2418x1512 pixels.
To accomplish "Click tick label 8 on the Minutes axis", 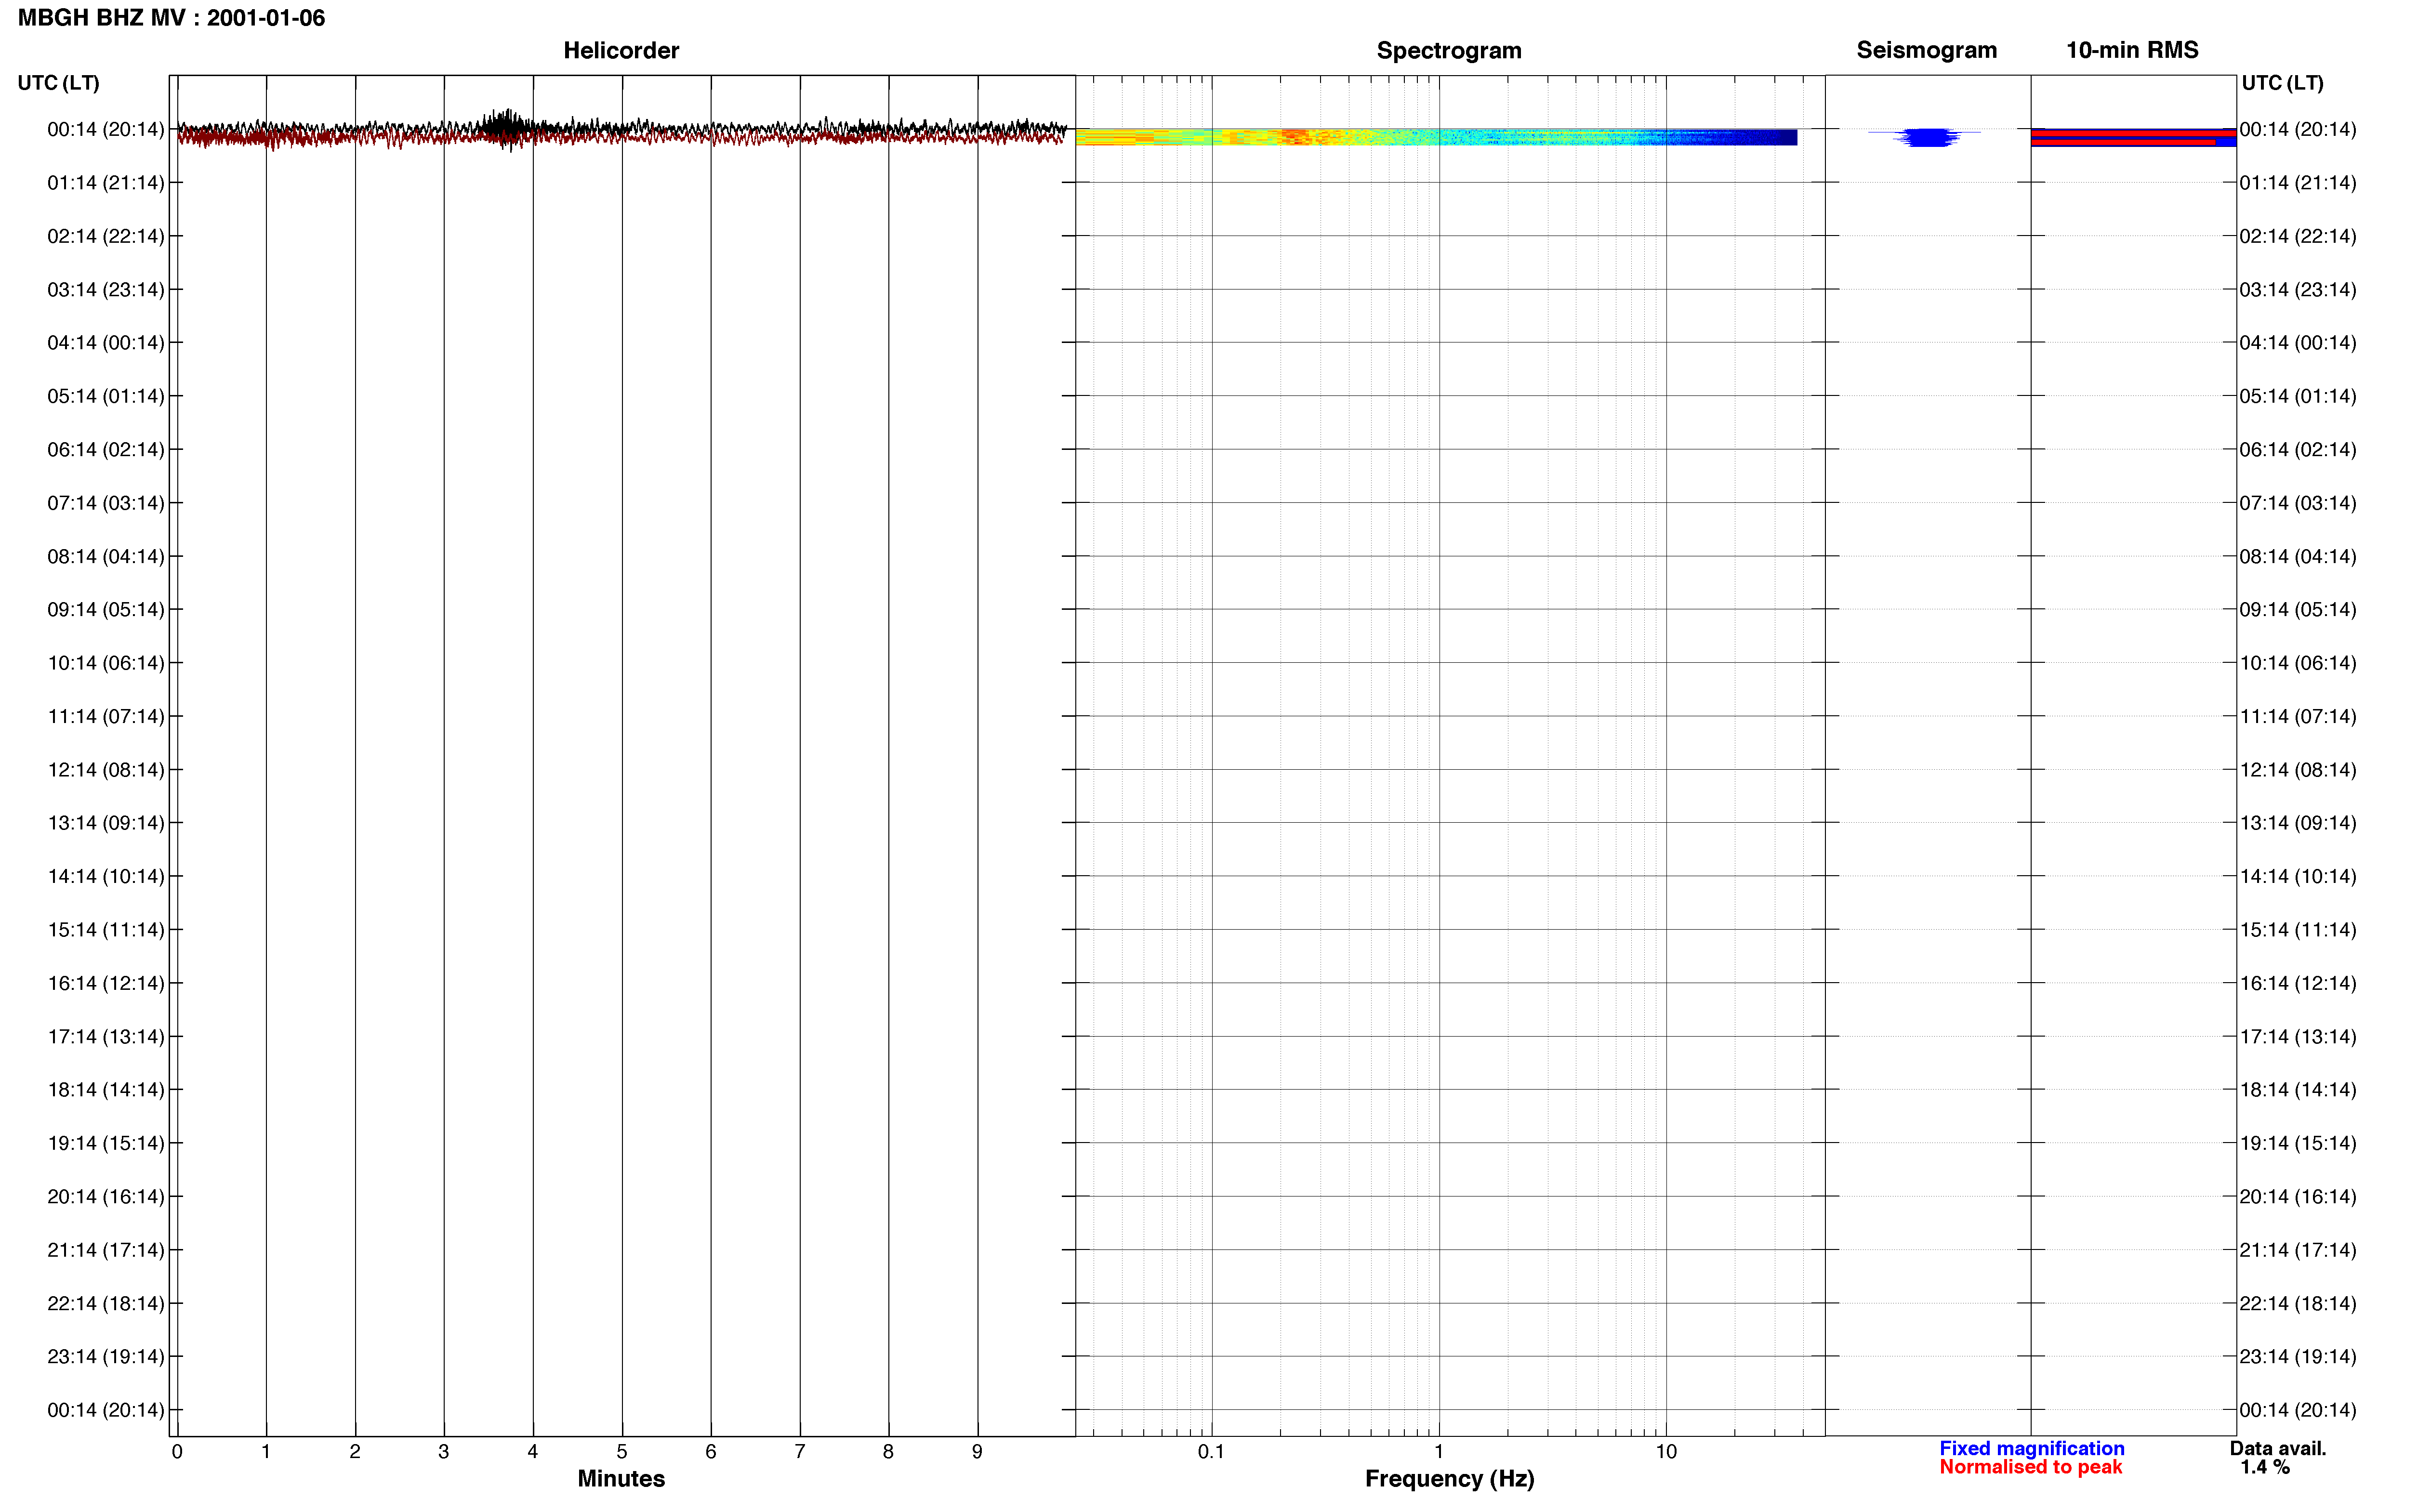I will pyautogui.click(x=888, y=1452).
